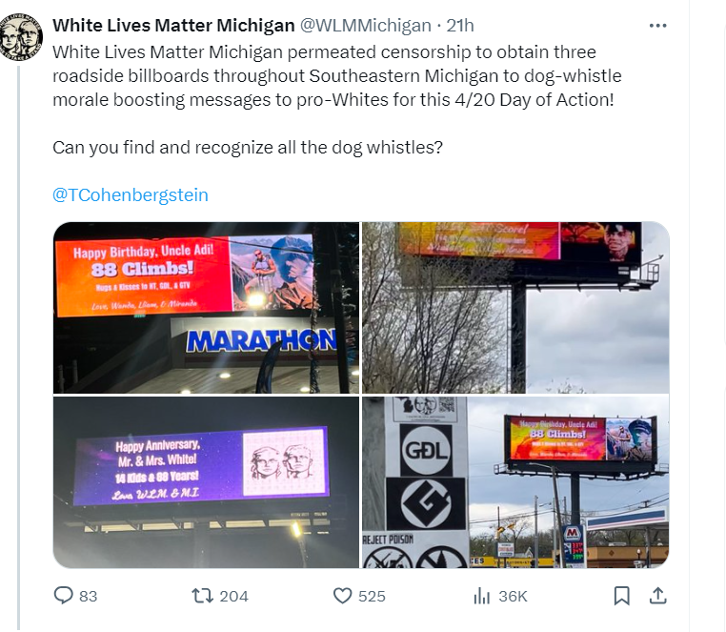Click the 204 reposts count

[x=233, y=597]
